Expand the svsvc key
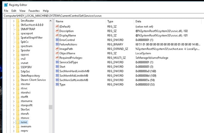 coord(14,122)
